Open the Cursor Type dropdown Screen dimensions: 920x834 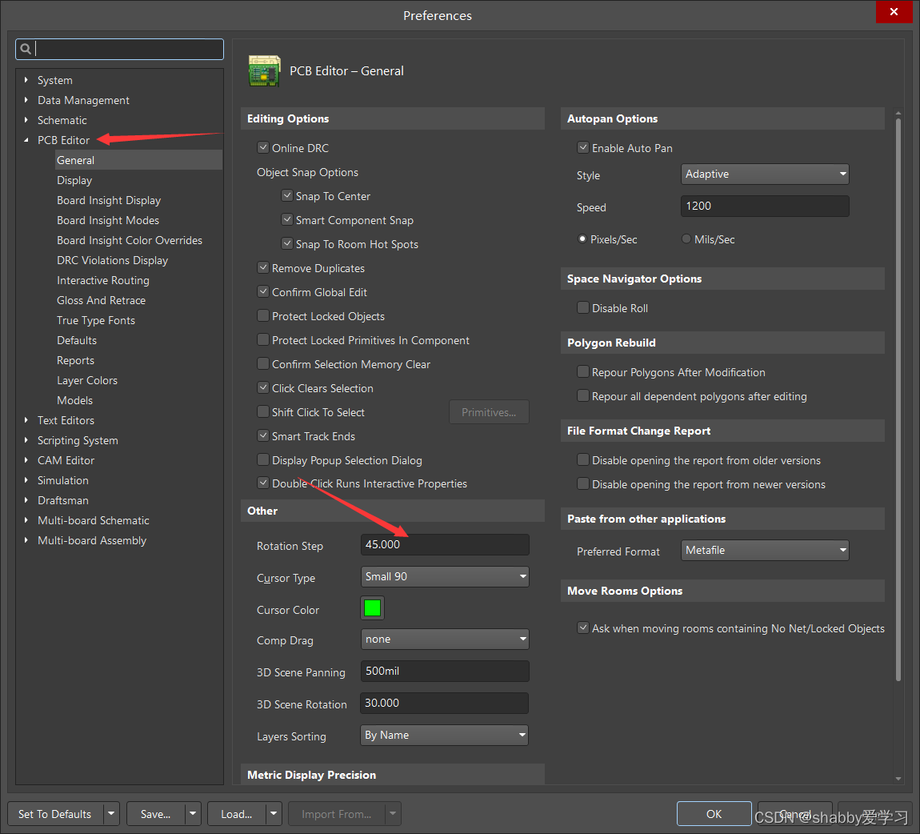(x=445, y=576)
